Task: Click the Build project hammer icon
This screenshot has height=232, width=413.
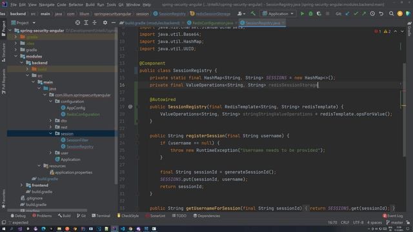Action: [253, 14]
